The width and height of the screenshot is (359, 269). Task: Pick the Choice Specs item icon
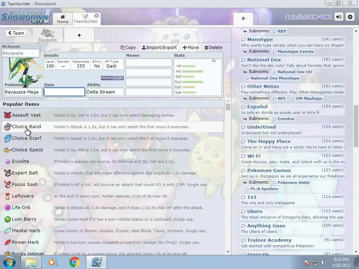[8, 150]
